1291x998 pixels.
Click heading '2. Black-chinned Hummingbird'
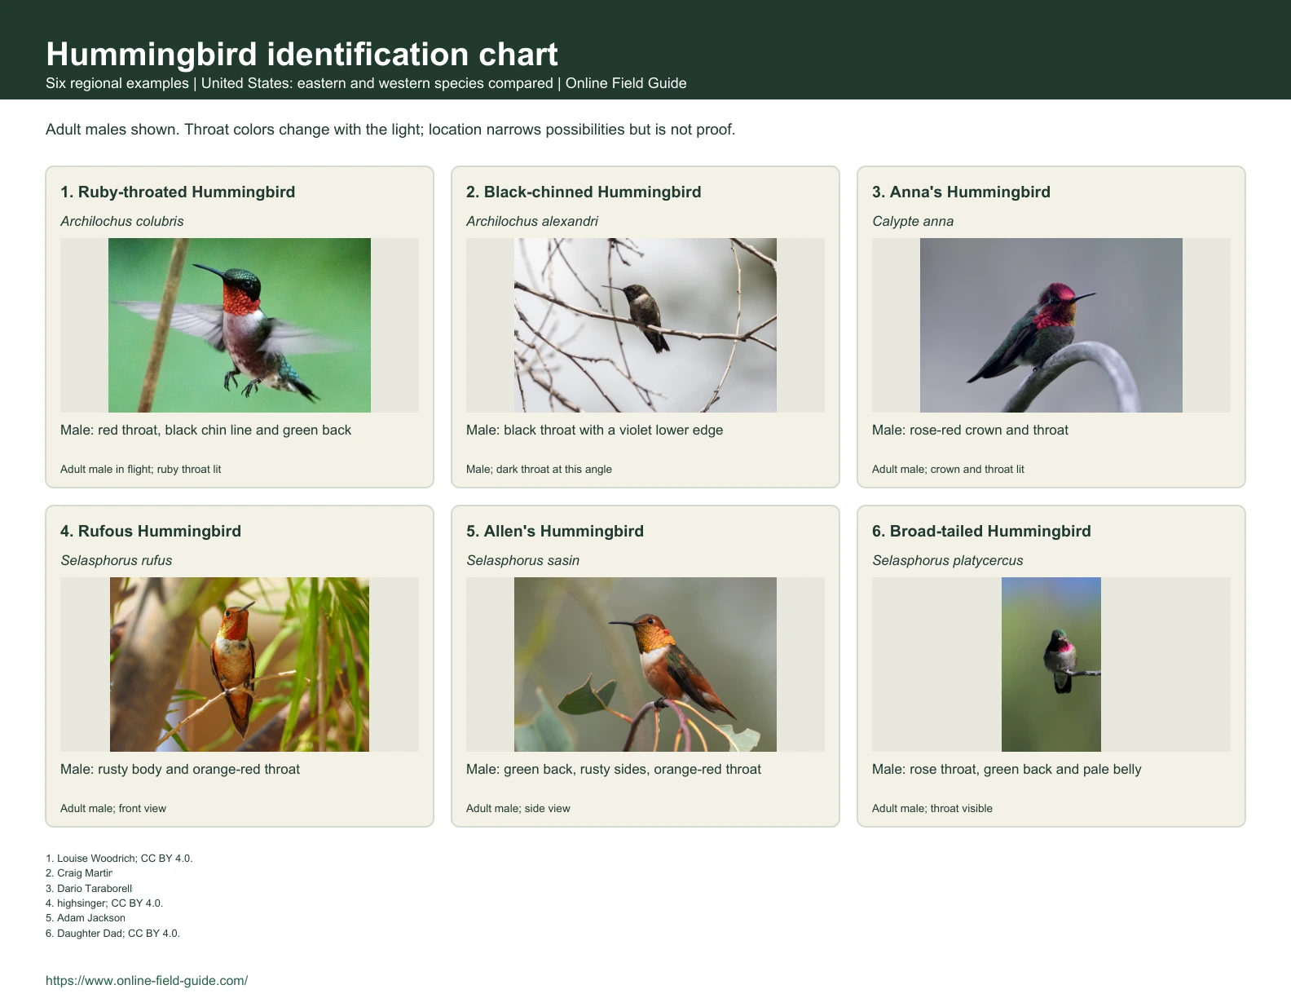pos(584,192)
